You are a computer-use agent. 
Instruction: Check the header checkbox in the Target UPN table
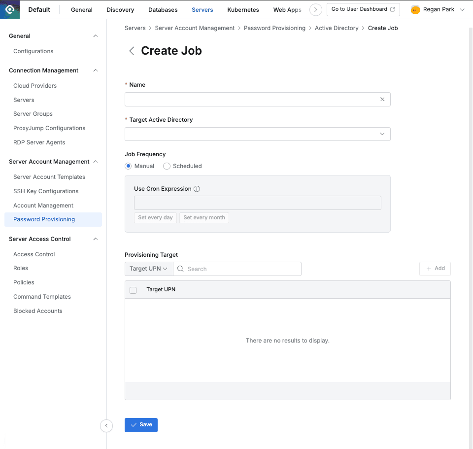coord(133,290)
